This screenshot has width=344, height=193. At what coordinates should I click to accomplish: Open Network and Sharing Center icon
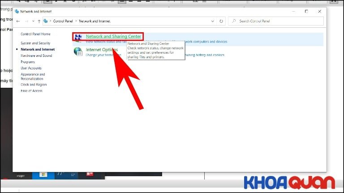point(78,37)
